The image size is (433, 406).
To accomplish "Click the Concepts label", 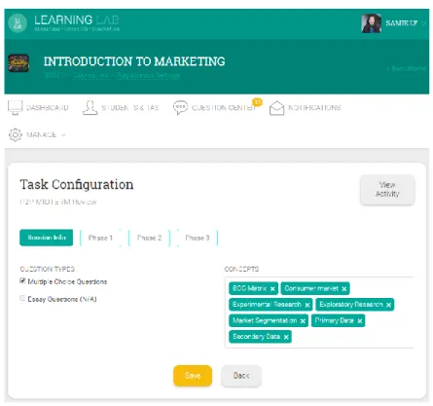I will point(241,269).
